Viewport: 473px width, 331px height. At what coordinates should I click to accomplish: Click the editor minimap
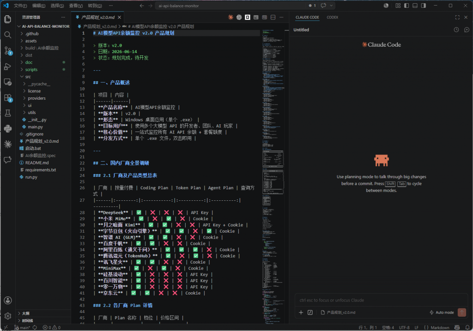pos(273,176)
